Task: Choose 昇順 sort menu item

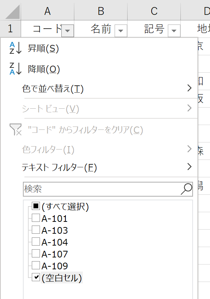Action: [x=43, y=48]
